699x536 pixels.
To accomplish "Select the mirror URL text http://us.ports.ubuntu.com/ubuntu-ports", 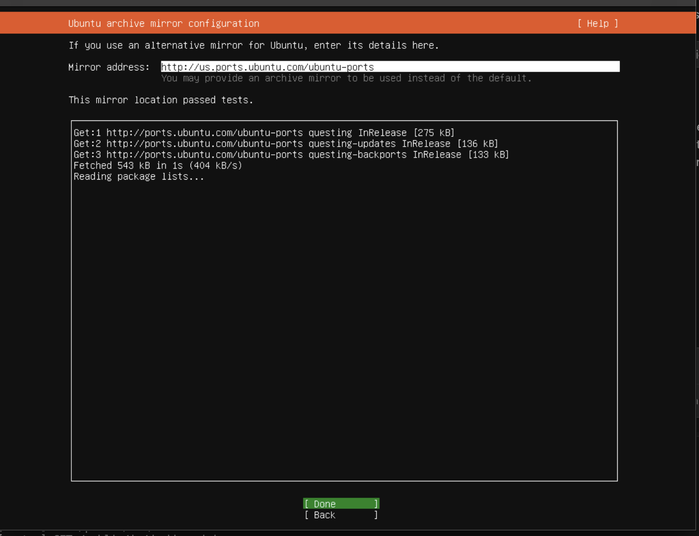I will [x=267, y=67].
